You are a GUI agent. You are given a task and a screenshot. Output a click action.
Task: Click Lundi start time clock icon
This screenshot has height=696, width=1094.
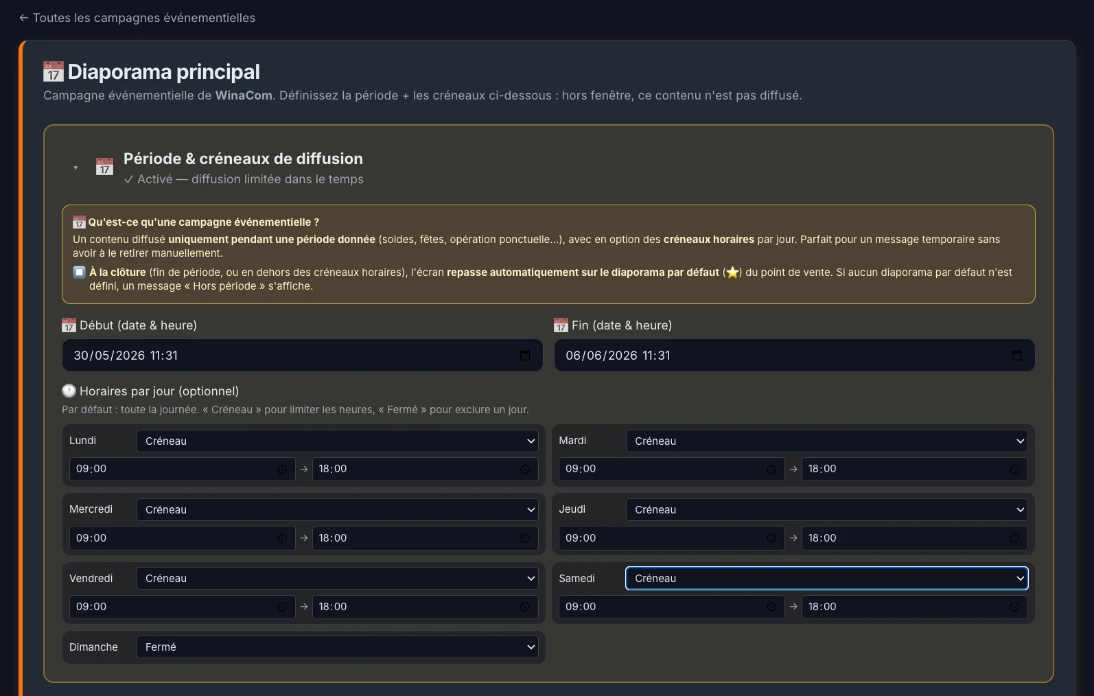[282, 469]
